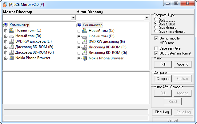Image resolution: width=197 pixels, height=124 pixels.
Task: Click the upper progress bar
Action: tap(76, 112)
